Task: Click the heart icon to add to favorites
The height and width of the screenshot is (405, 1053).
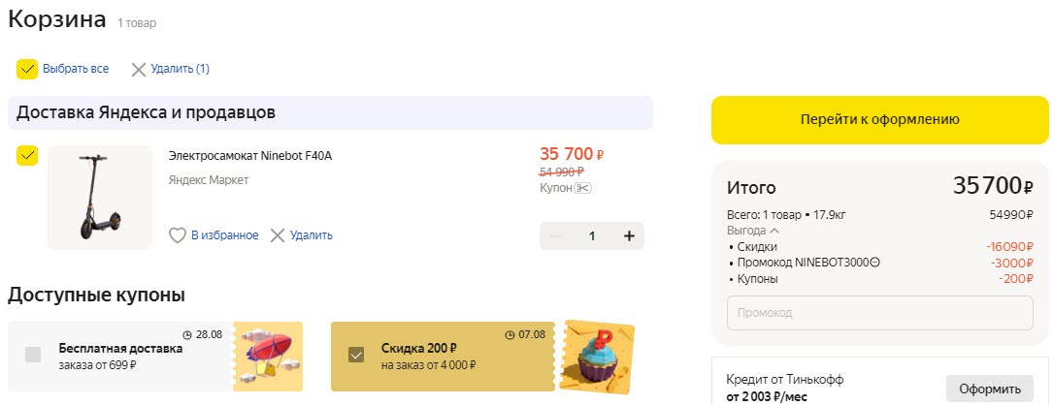Action: 177,235
